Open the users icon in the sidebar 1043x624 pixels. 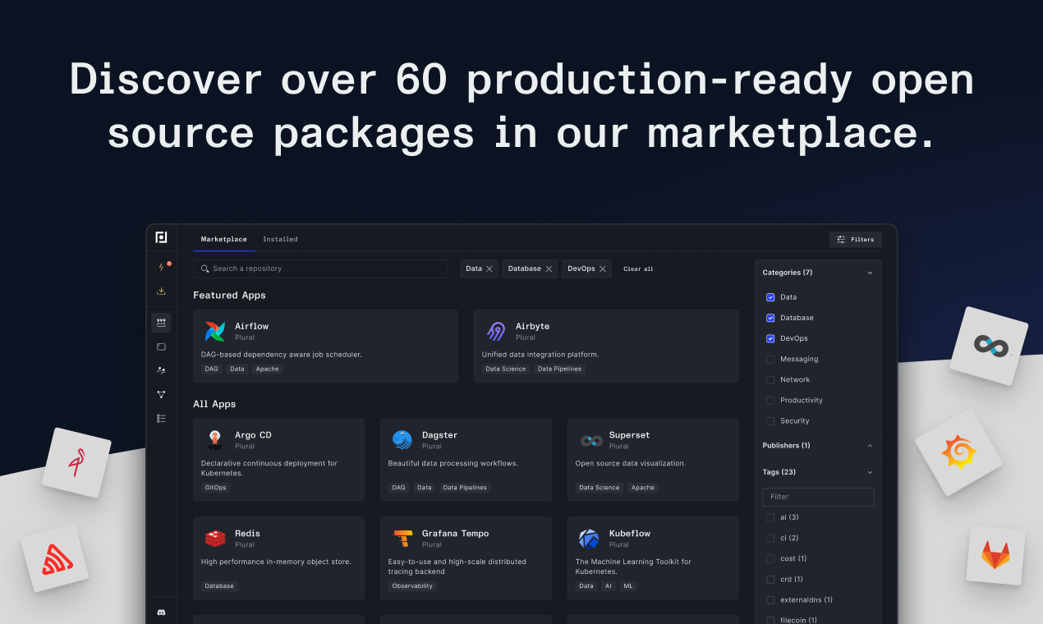click(x=161, y=370)
